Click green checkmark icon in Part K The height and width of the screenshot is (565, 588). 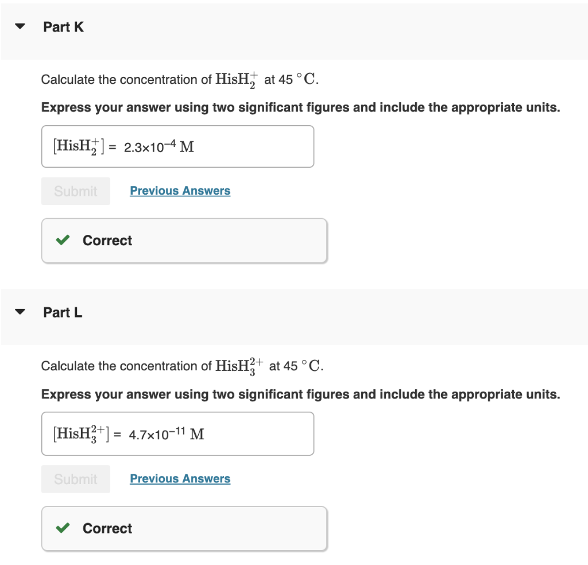tap(63, 241)
